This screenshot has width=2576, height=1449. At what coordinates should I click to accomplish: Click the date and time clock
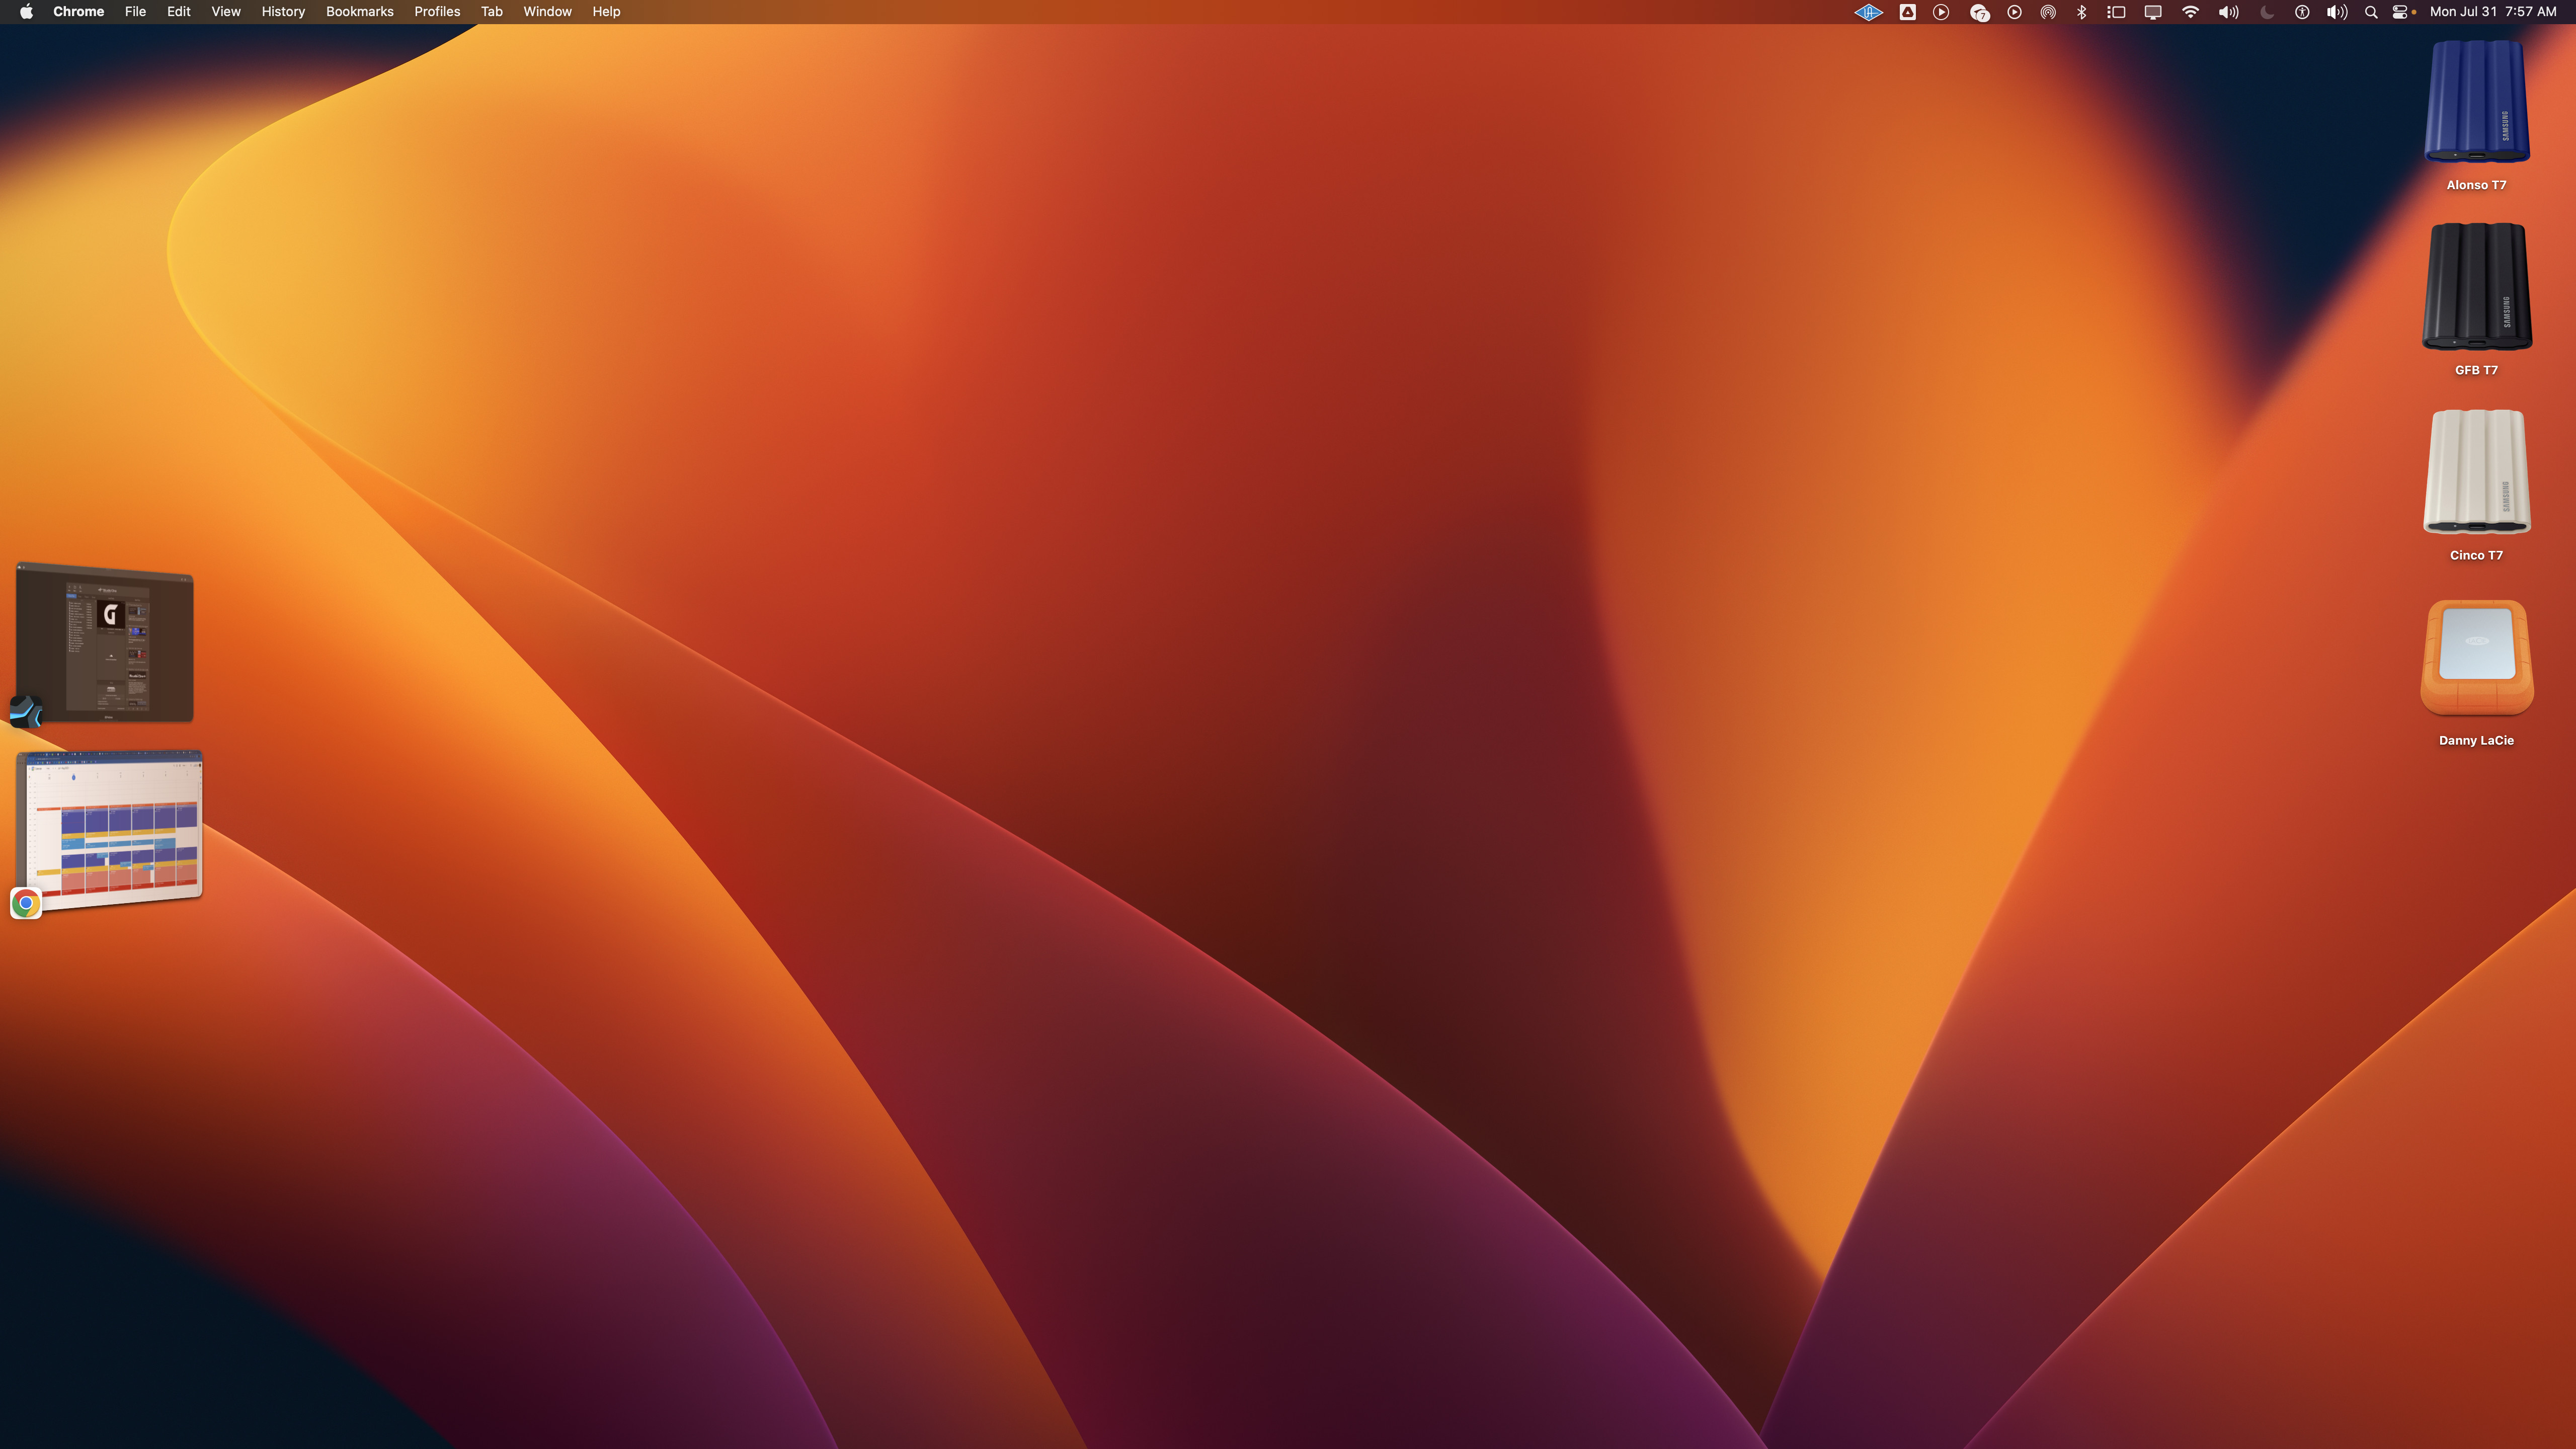(x=2493, y=12)
